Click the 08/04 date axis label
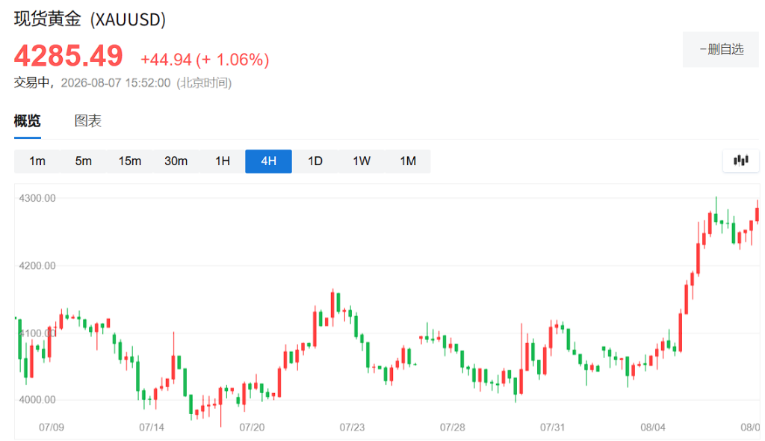This screenshot has width=765, height=441. [653, 428]
